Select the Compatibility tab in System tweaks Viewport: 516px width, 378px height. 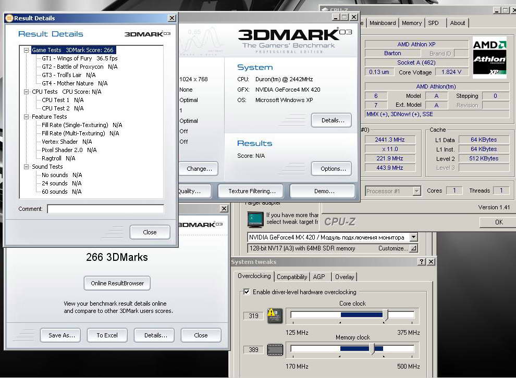click(x=292, y=277)
